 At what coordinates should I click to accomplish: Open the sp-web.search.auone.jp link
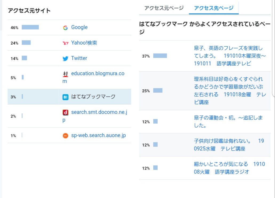[x=98, y=135]
